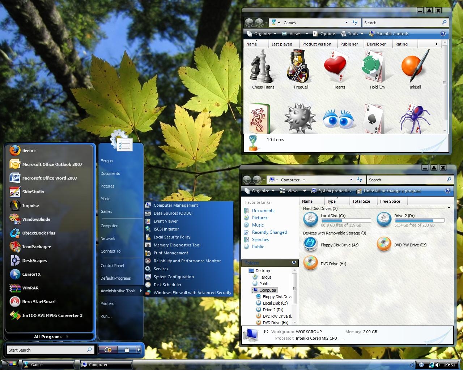
Task: Open Drive 2 (D:) drive icon
Action: (384, 219)
